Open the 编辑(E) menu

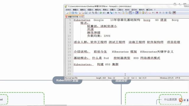click(76, 10)
